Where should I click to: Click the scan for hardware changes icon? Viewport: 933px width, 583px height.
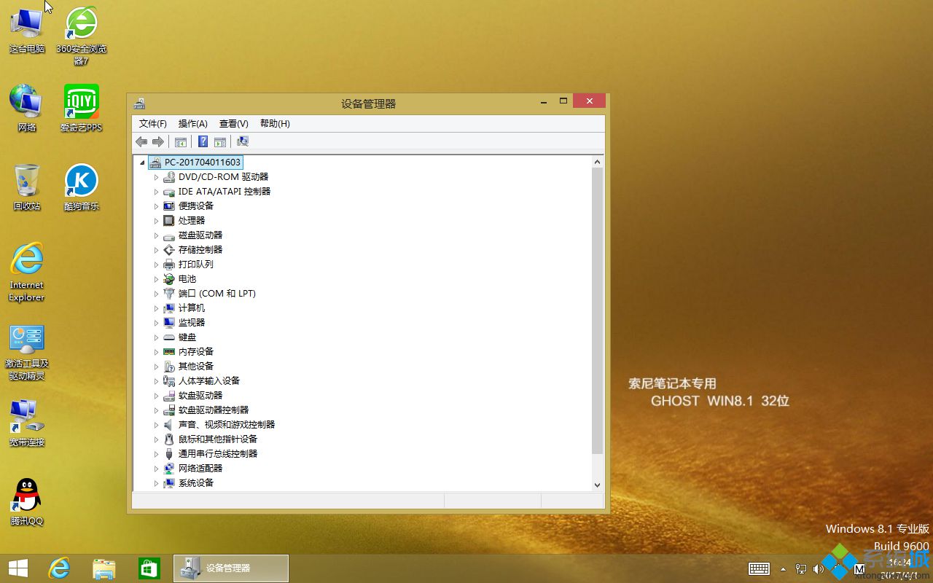coord(243,142)
